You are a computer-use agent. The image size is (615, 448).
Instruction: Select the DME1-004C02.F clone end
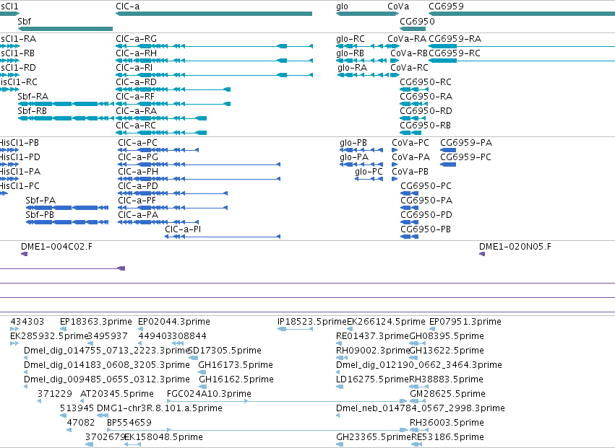[25, 254]
